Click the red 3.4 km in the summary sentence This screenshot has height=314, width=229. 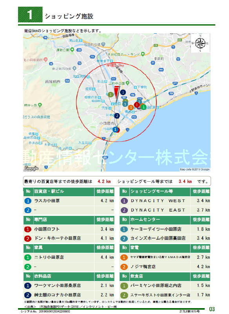coord(185,182)
